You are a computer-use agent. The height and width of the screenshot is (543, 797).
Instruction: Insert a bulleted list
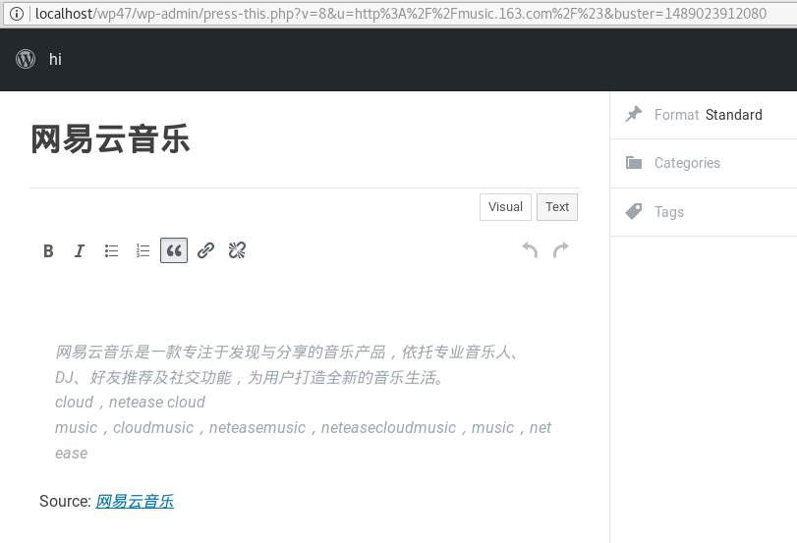pyautogui.click(x=111, y=251)
